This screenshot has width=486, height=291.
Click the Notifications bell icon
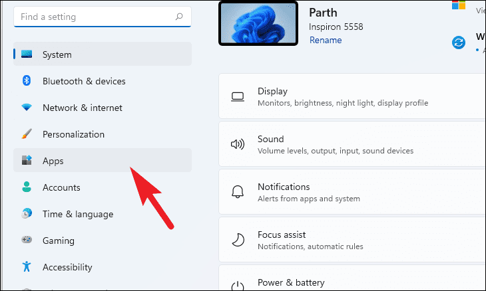click(x=238, y=192)
